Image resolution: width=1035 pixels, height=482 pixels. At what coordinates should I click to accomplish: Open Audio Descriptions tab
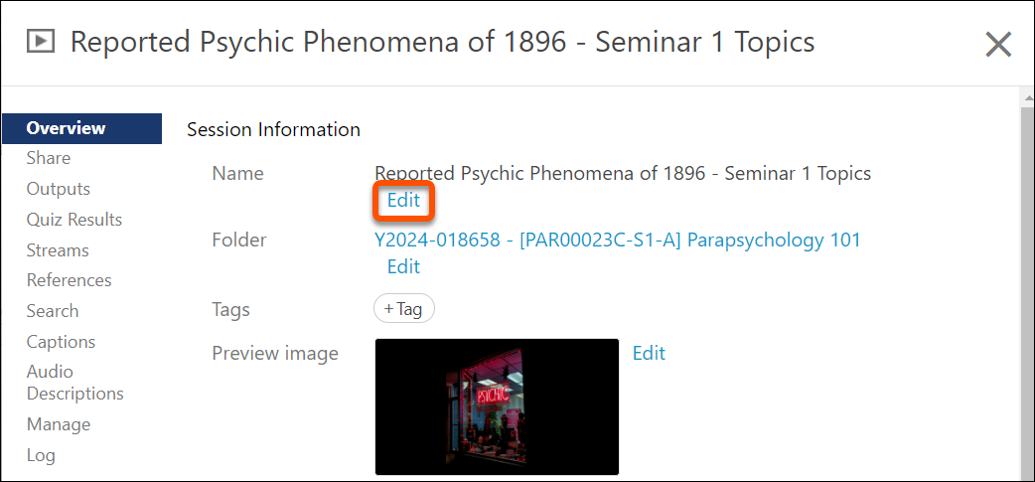74,383
